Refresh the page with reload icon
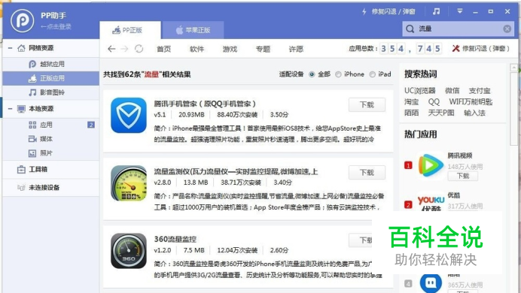Screen dimensions: 521x293 point(139,49)
